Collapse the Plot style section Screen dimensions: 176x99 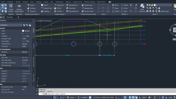coord(29,55)
